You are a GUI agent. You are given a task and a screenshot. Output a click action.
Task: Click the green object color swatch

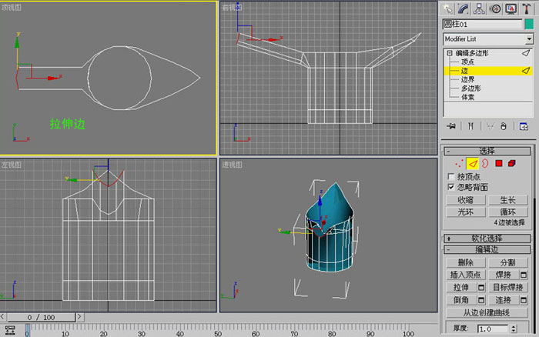pyautogui.click(x=529, y=24)
